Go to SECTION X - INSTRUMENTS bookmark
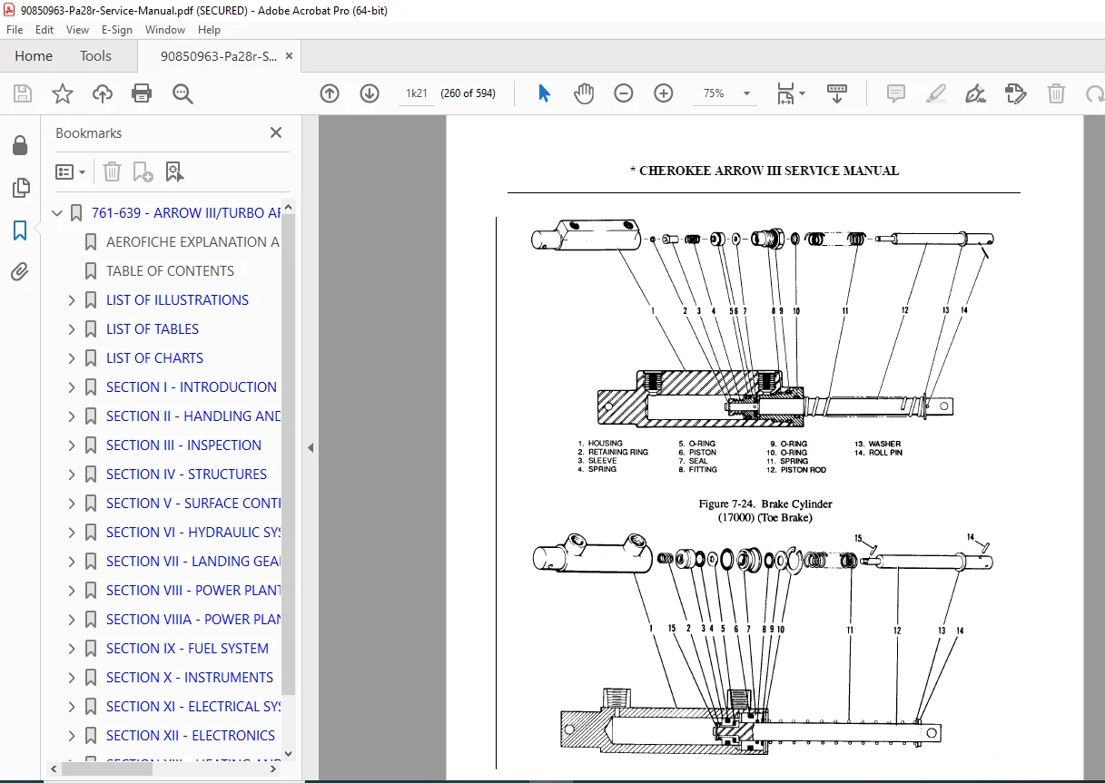1105x783 pixels. click(x=189, y=678)
